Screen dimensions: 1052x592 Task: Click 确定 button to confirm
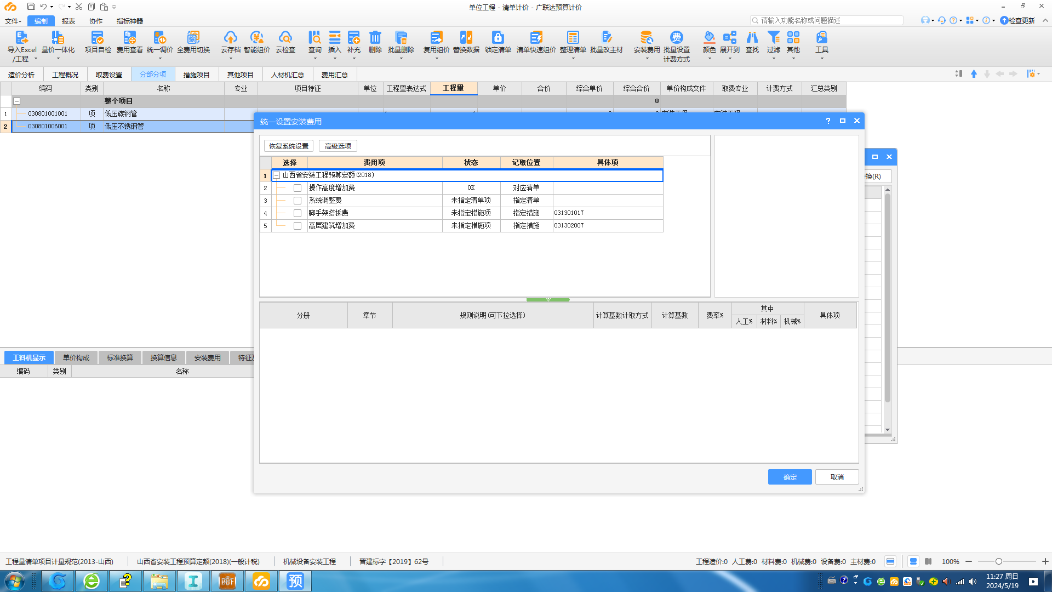(x=790, y=477)
